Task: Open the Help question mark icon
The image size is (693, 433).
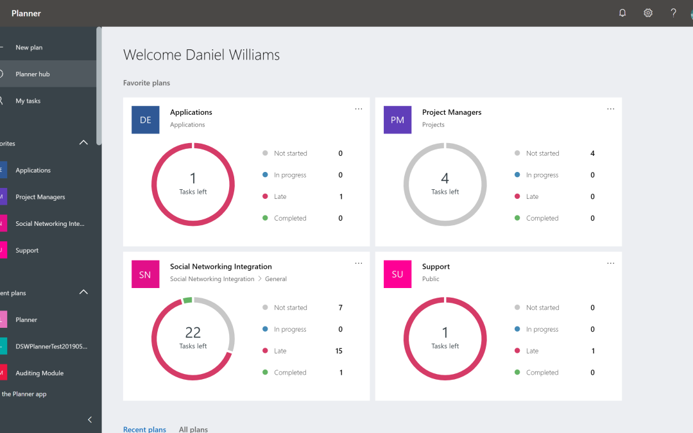Action: (673, 13)
